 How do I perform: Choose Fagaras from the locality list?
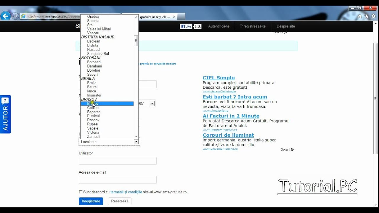94,112
